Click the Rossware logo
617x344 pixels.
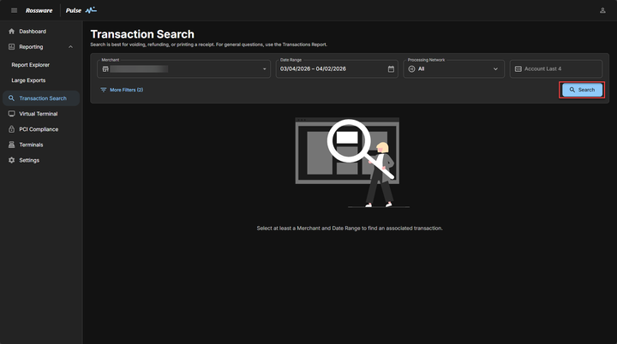pos(39,10)
